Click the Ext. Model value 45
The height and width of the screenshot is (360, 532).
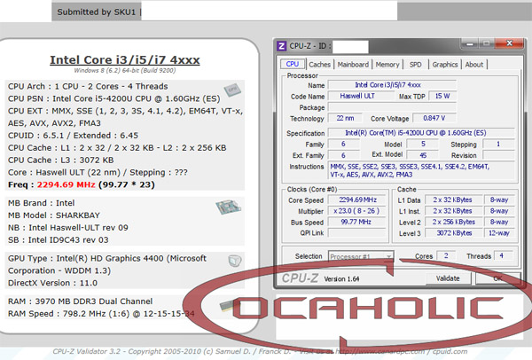pos(423,155)
